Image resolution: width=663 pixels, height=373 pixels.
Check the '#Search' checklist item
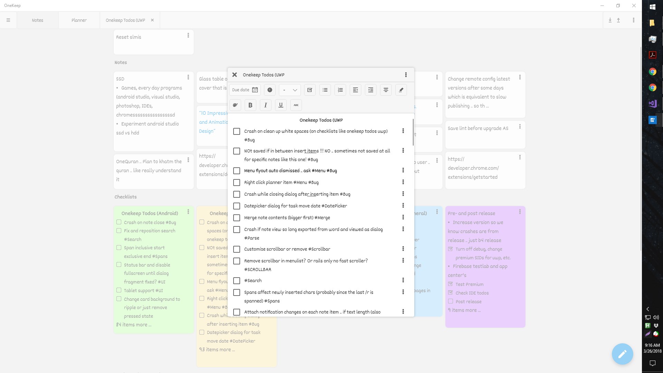237,281
